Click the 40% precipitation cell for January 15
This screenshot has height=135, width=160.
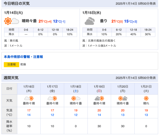pos(135,34)
